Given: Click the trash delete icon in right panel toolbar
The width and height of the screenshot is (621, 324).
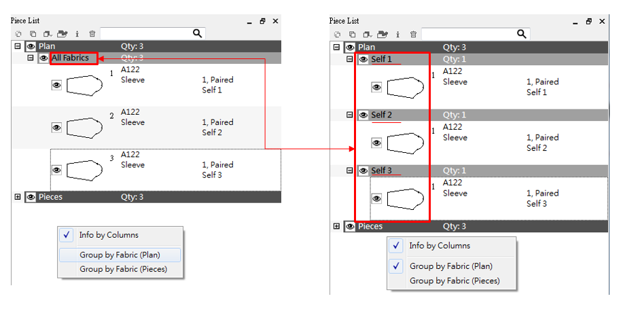Looking at the screenshot, I should 412,34.
